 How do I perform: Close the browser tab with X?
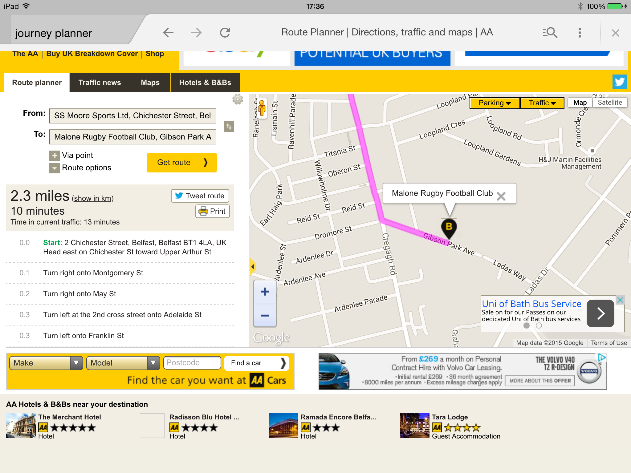pos(615,33)
